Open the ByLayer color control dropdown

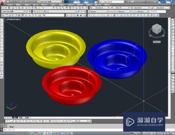click(98, 12)
